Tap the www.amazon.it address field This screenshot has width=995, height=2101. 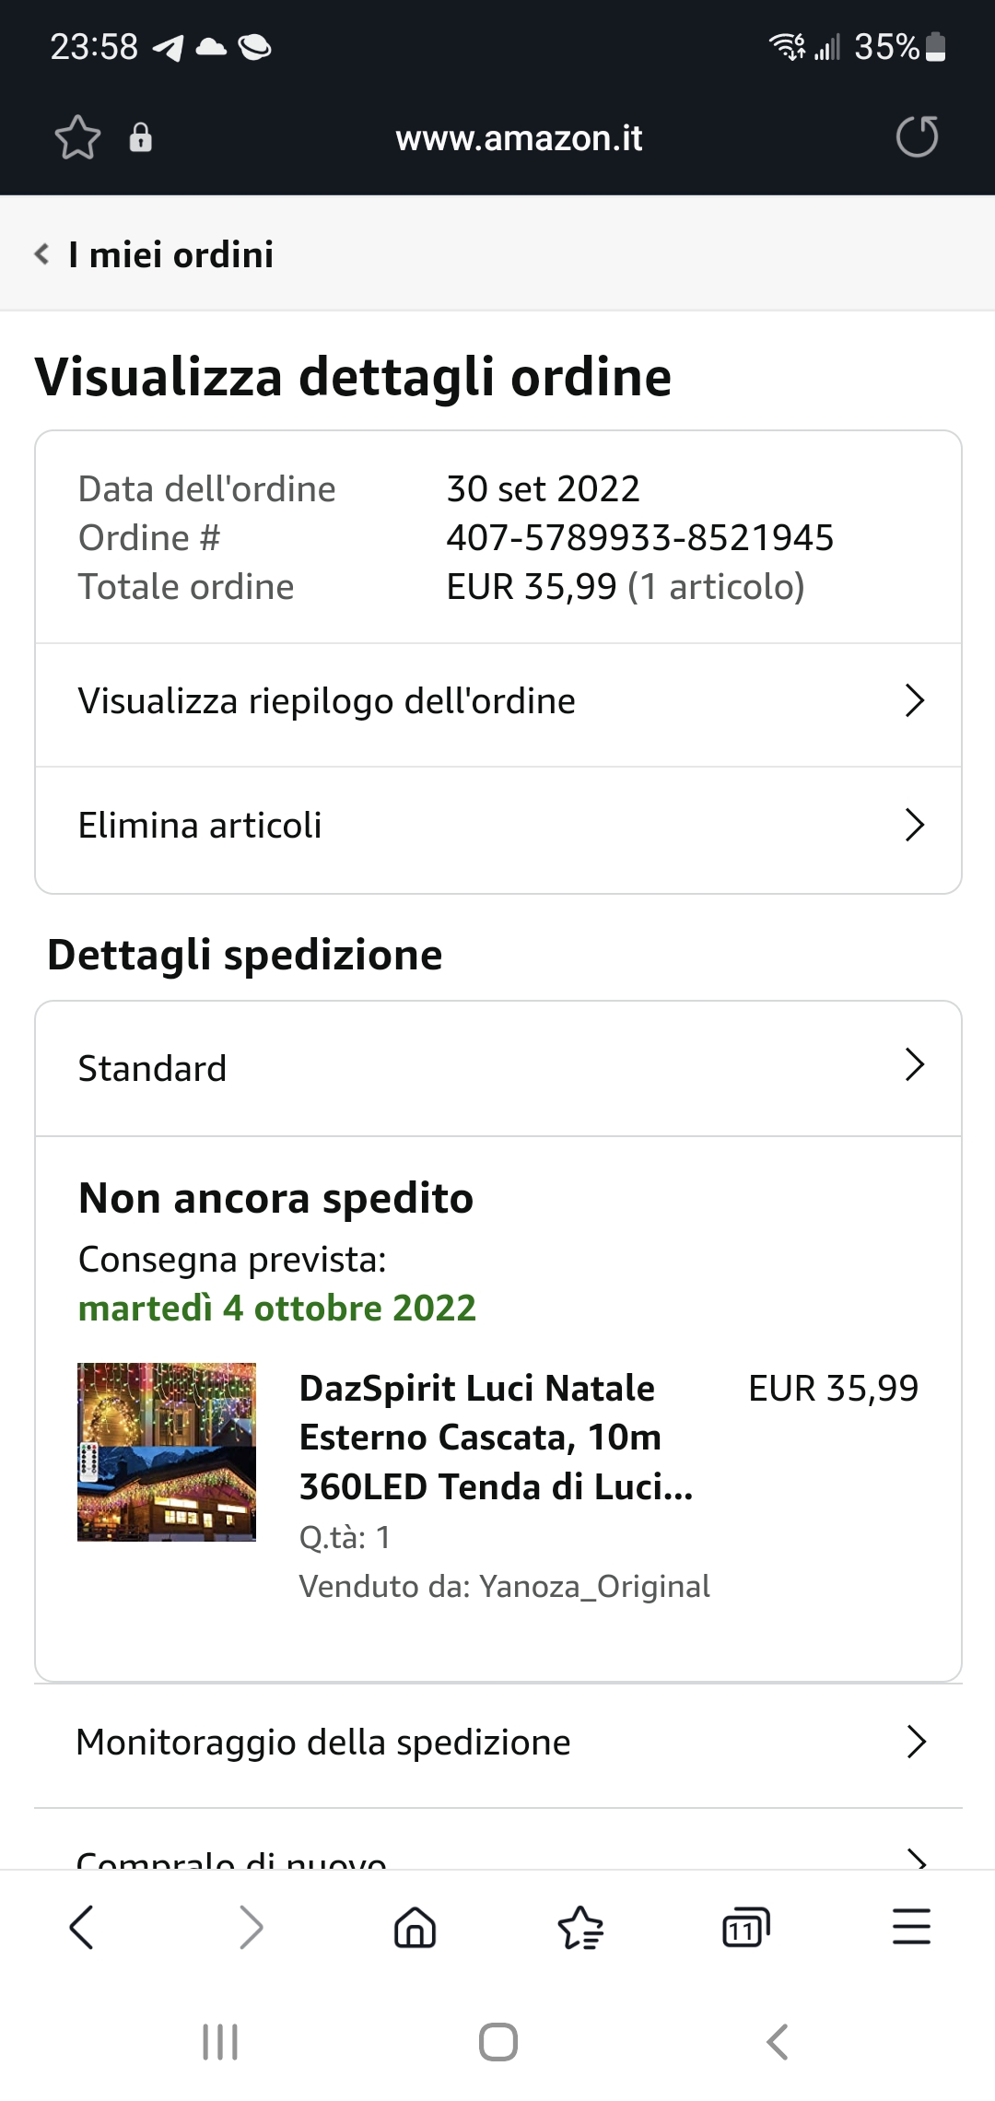click(519, 138)
